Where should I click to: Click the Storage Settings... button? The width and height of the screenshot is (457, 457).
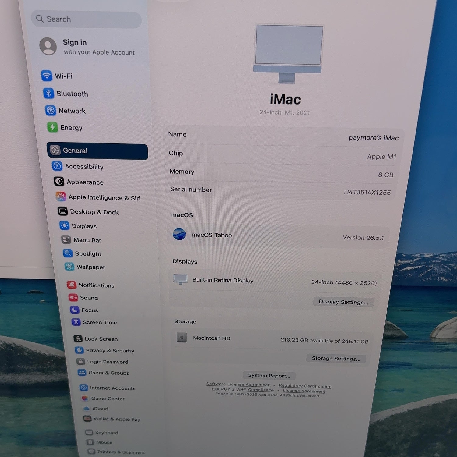tap(336, 358)
